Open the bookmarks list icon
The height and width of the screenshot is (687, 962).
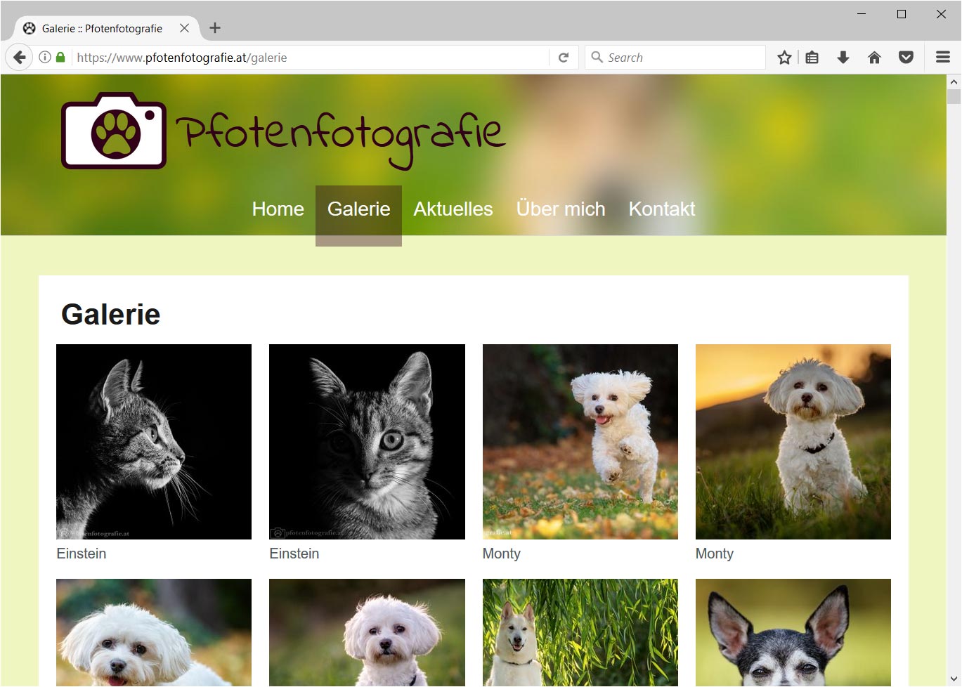coord(812,58)
